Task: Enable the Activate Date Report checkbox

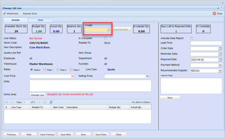Action: click(192, 38)
